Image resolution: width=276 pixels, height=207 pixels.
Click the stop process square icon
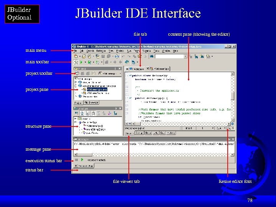(76, 160)
